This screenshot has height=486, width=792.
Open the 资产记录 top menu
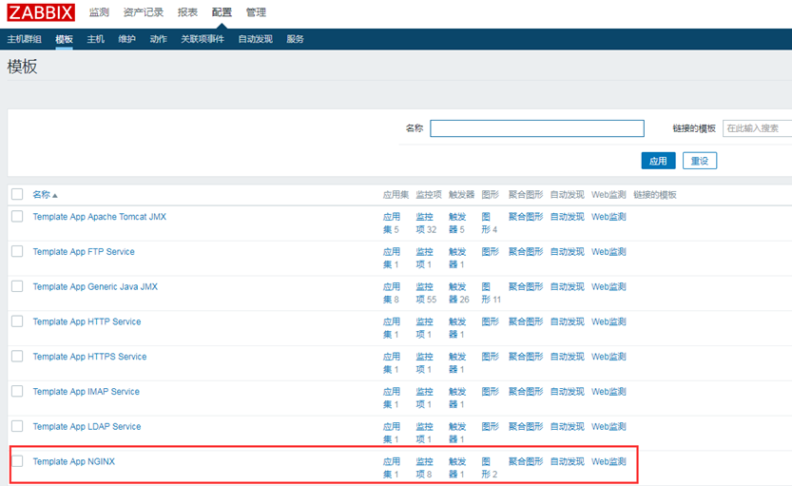144,12
